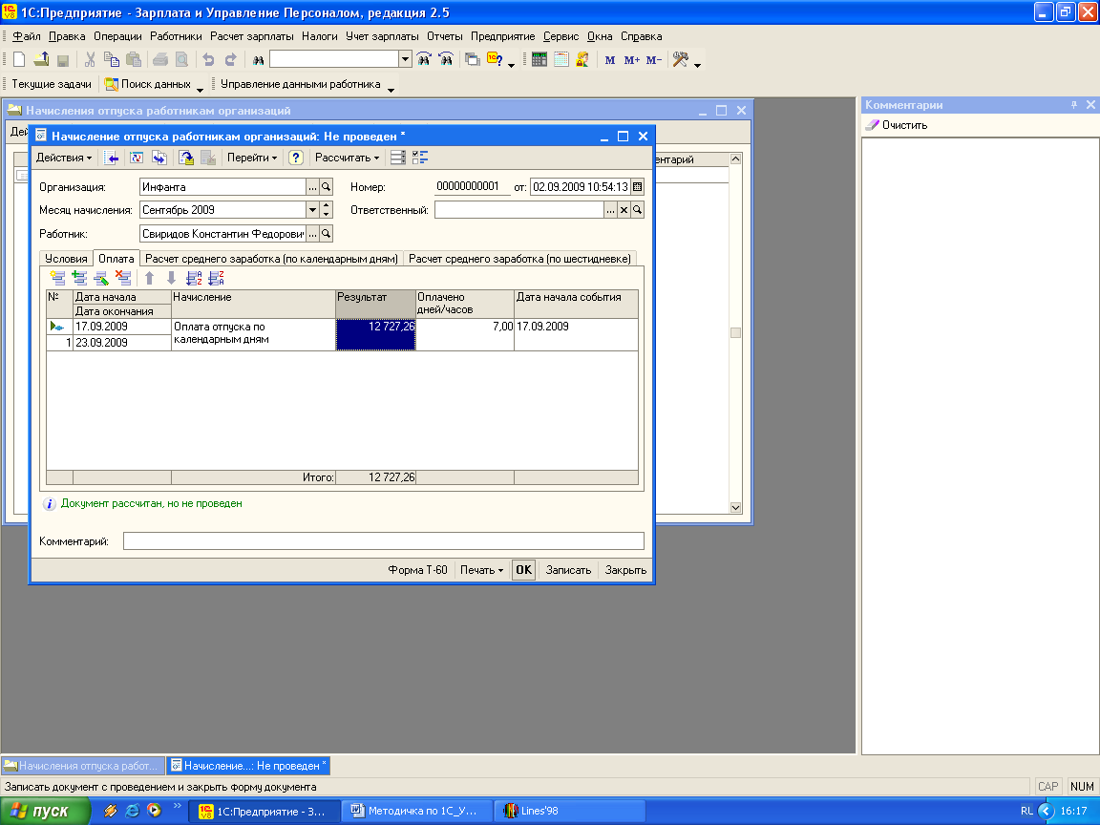The width and height of the screenshot is (1100, 825).
Task: Open the main toolbar search combo dropdown arrow
Action: pyautogui.click(x=405, y=59)
